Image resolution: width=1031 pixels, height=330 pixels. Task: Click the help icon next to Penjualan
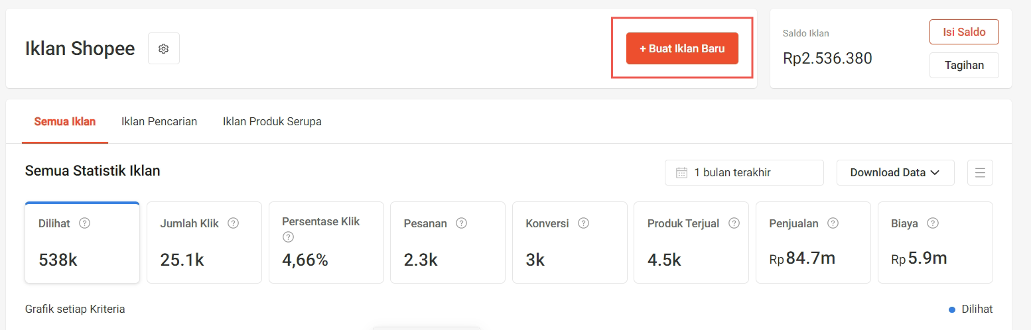coord(833,223)
